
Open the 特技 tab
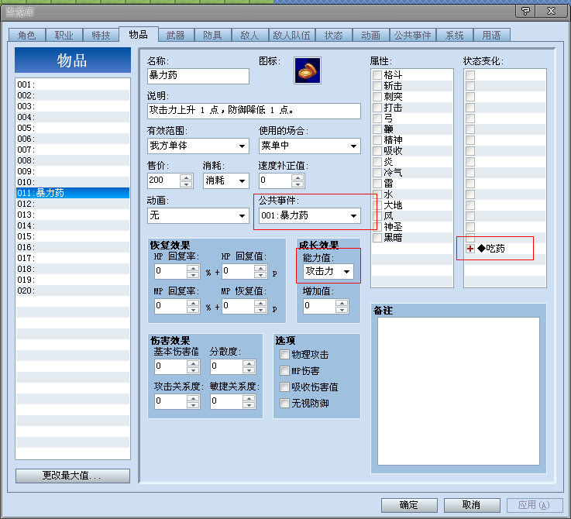tap(101, 36)
